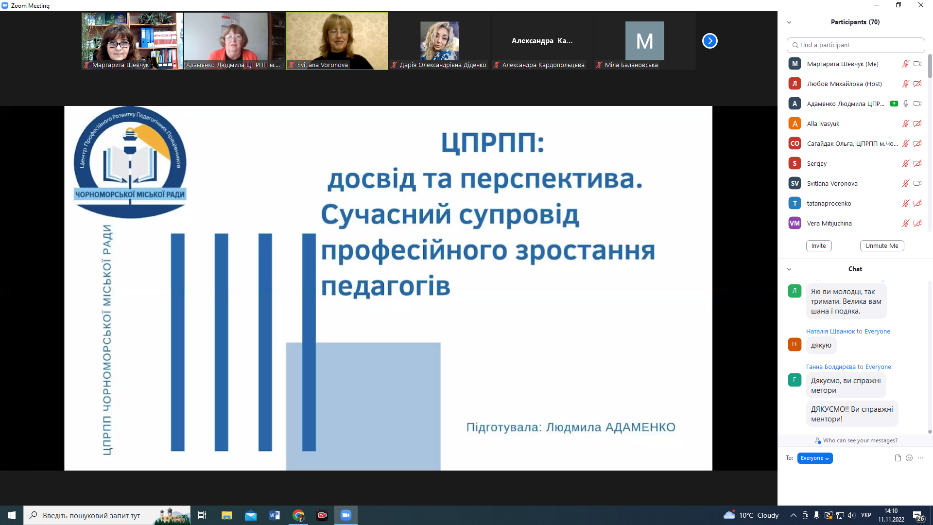Image resolution: width=933 pixels, height=525 pixels.
Task: Collapse the Chat panel chevron
Action: click(x=789, y=269)
